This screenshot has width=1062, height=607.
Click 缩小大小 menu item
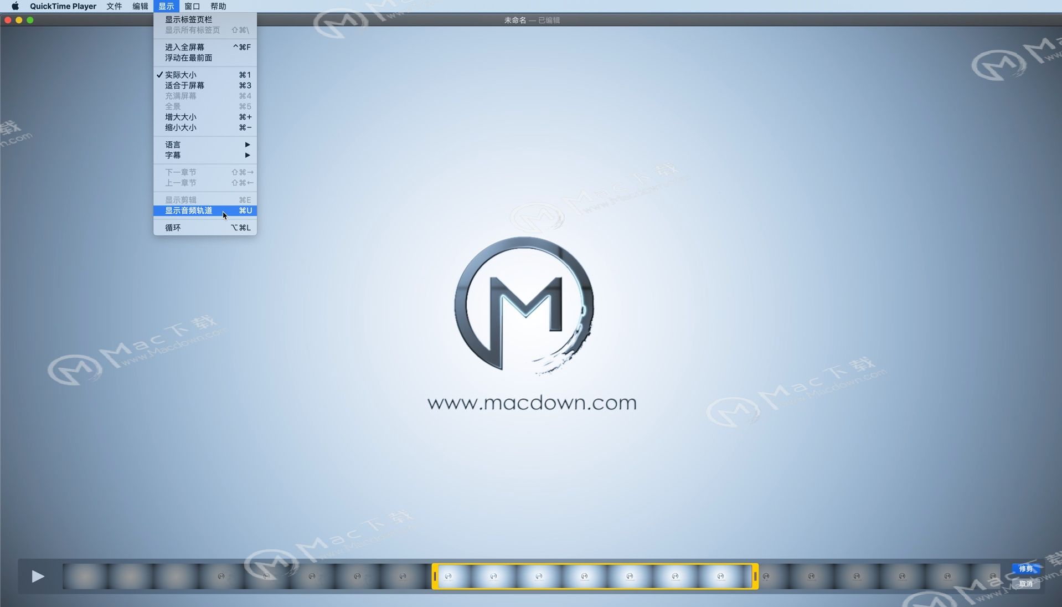[205, 127]
